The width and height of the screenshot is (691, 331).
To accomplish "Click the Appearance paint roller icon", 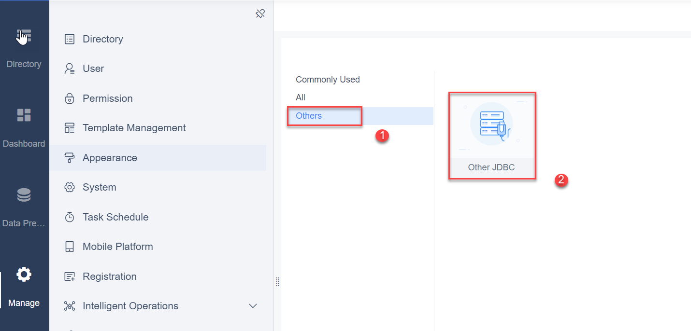I will coord(70,157).
